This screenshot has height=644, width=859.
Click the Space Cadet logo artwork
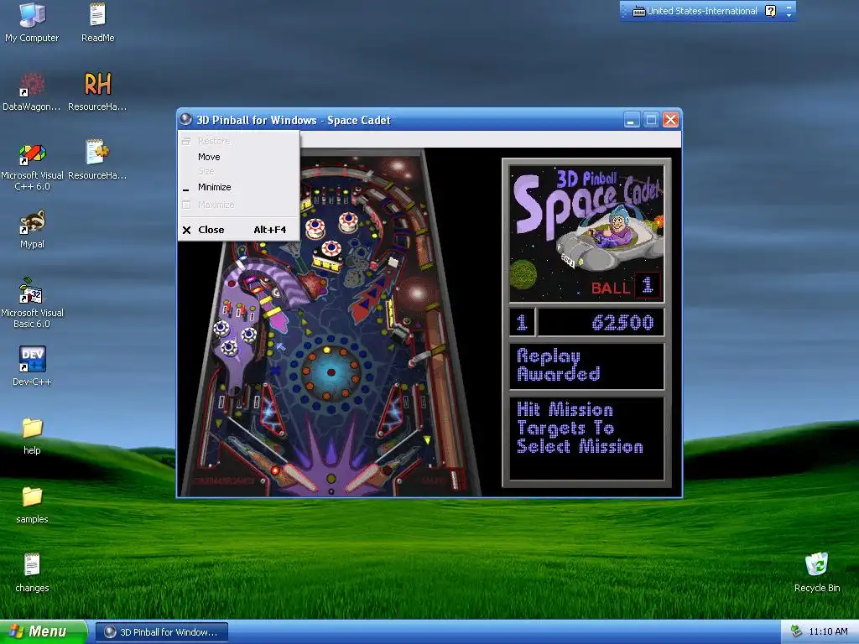(x=586, y=233)
